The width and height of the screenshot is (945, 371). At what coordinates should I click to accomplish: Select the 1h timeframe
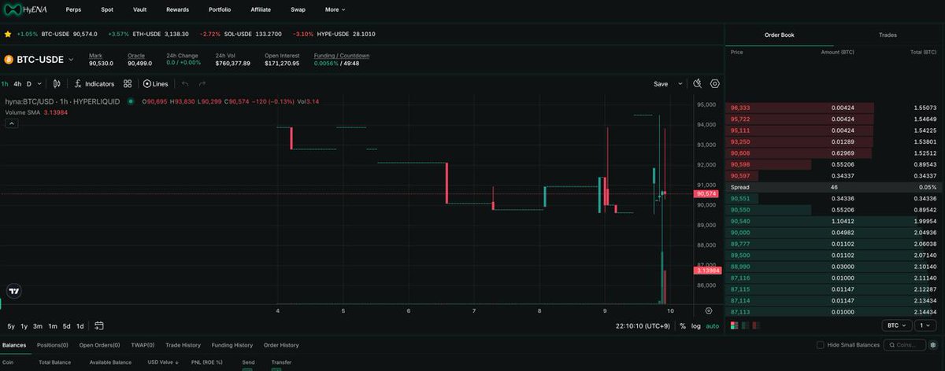[x=5, y=83]
